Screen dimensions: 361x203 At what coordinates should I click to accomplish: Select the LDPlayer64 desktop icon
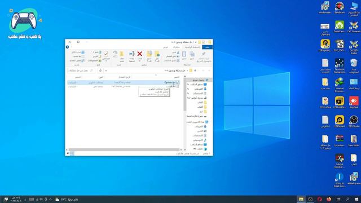pos(325,45)
